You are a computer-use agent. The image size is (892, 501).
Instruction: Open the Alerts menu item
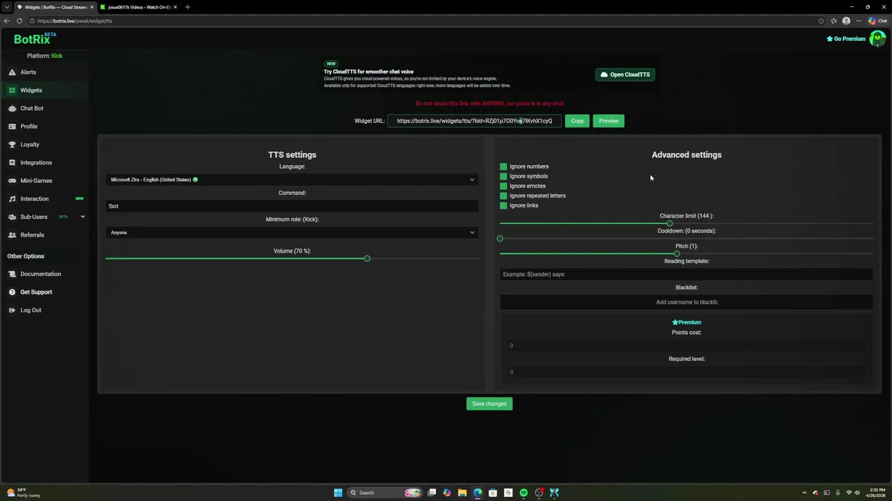coord(44,72)
